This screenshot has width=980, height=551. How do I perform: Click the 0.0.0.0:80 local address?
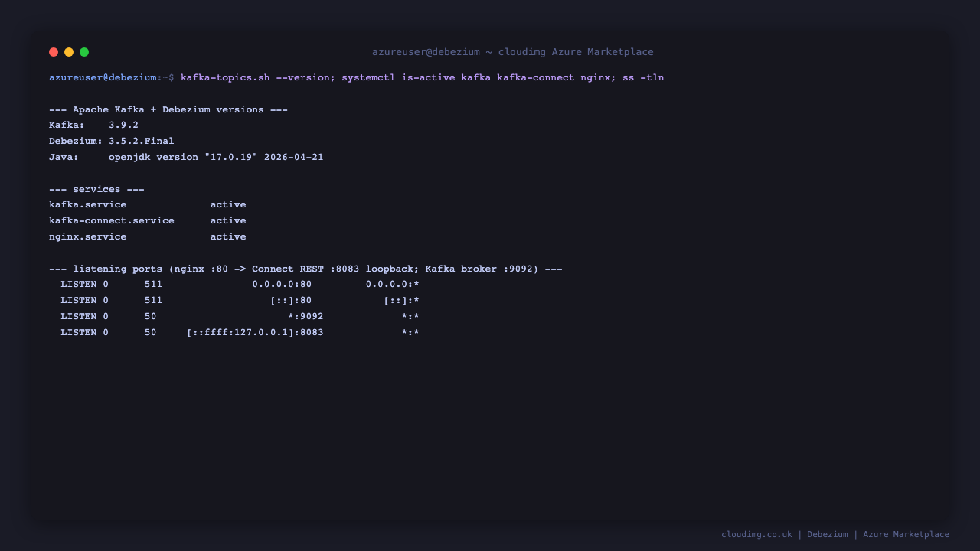(x=282, y=284)
